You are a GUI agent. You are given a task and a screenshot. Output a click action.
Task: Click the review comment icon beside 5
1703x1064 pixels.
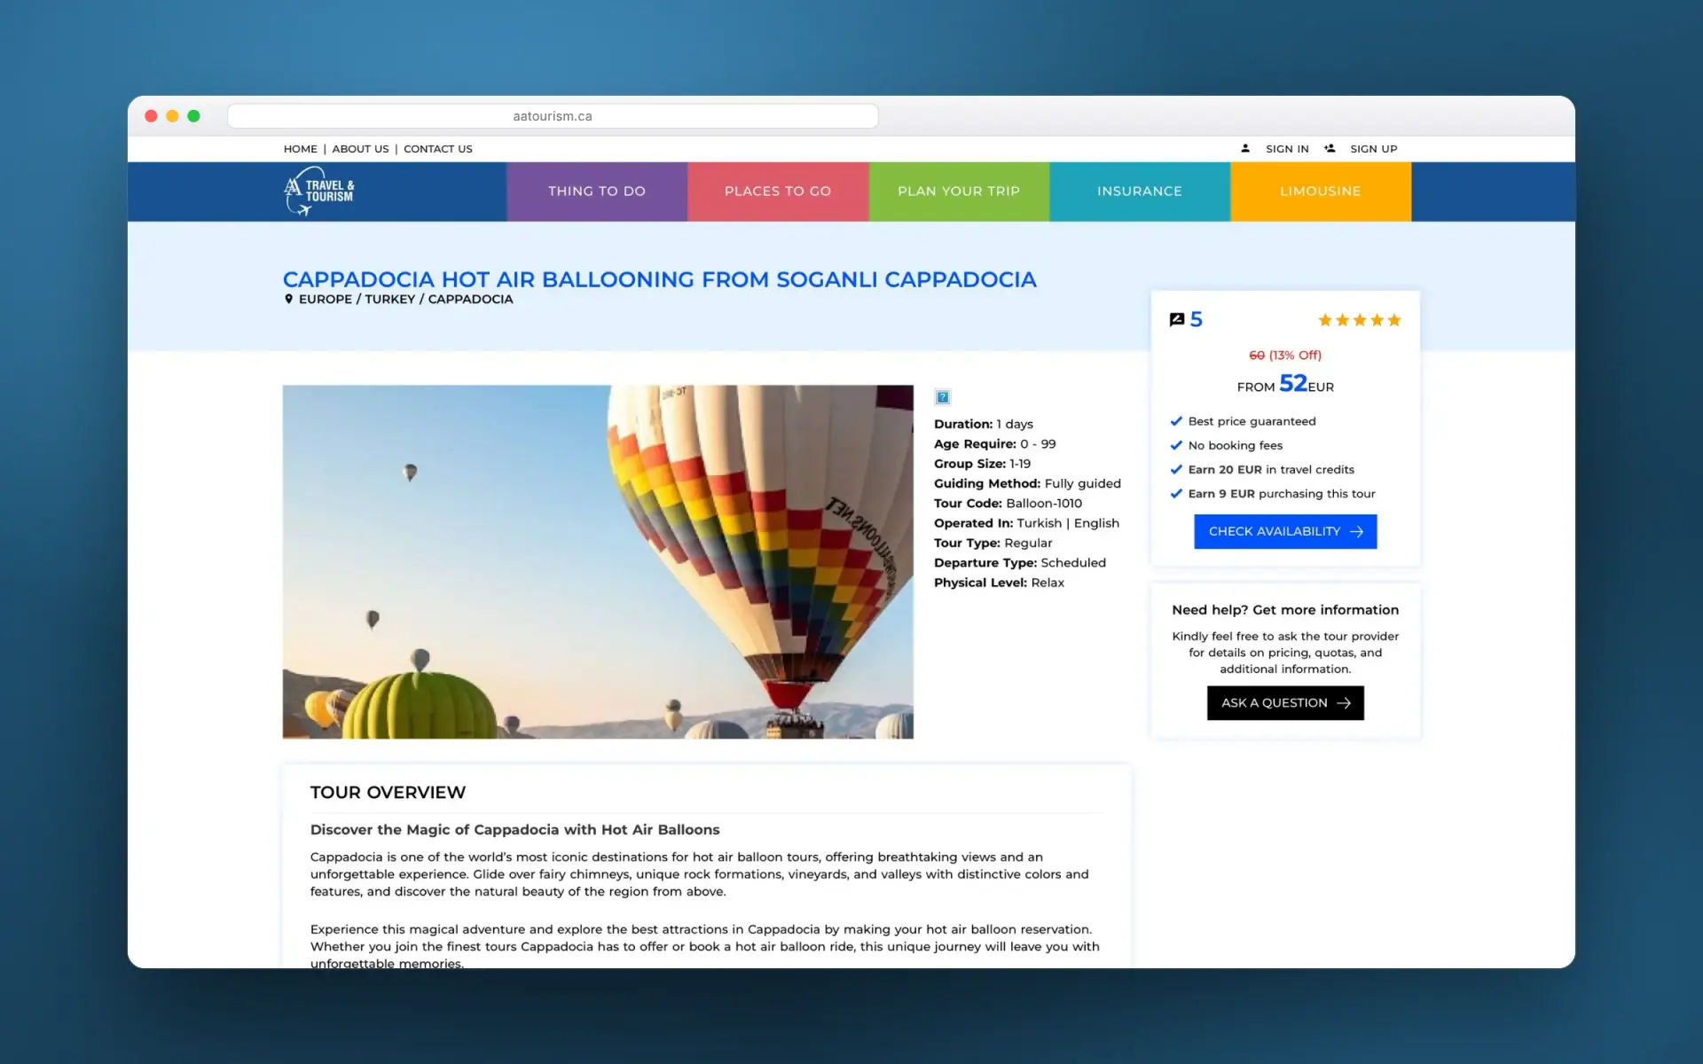tap(1177, 320)
